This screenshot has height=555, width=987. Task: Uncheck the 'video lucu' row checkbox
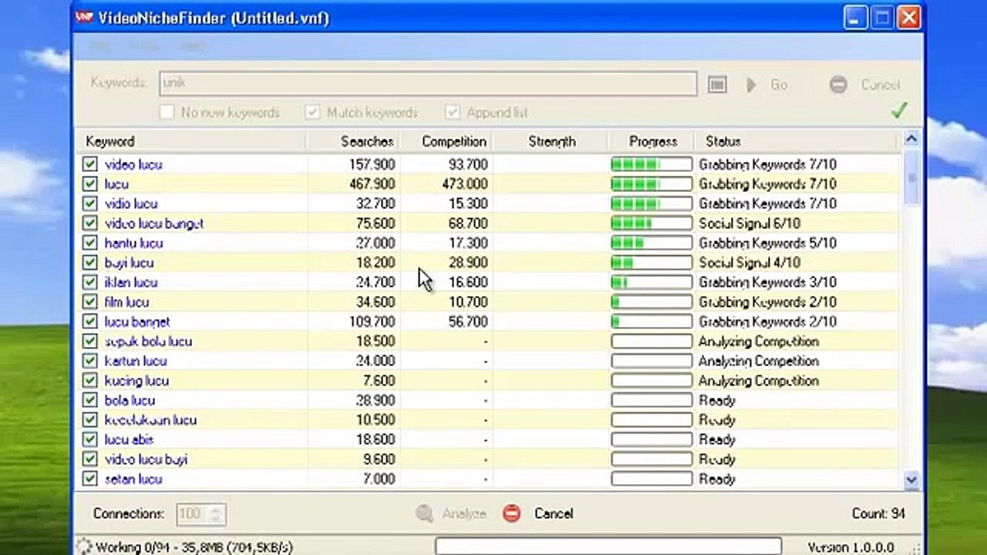90,164
